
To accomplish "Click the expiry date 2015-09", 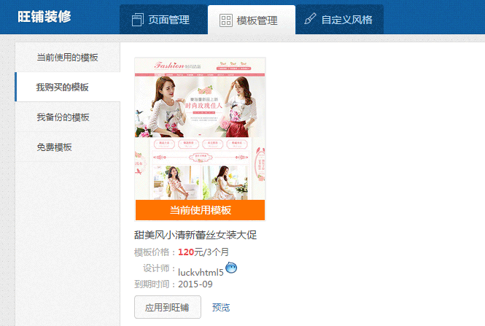I will click(x=195, y=284).
